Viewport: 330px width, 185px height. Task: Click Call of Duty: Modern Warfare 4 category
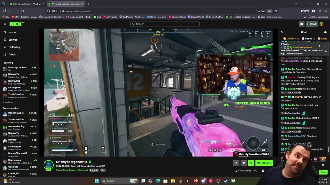pos(72,170)
